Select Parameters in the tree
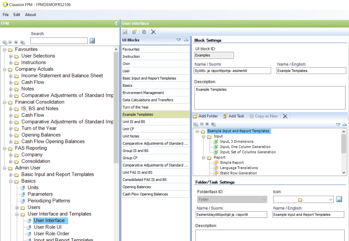 [x=40, y=194]
